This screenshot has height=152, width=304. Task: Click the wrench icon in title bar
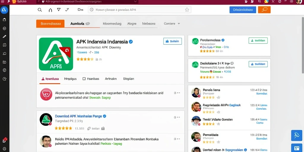pos(9,1)
